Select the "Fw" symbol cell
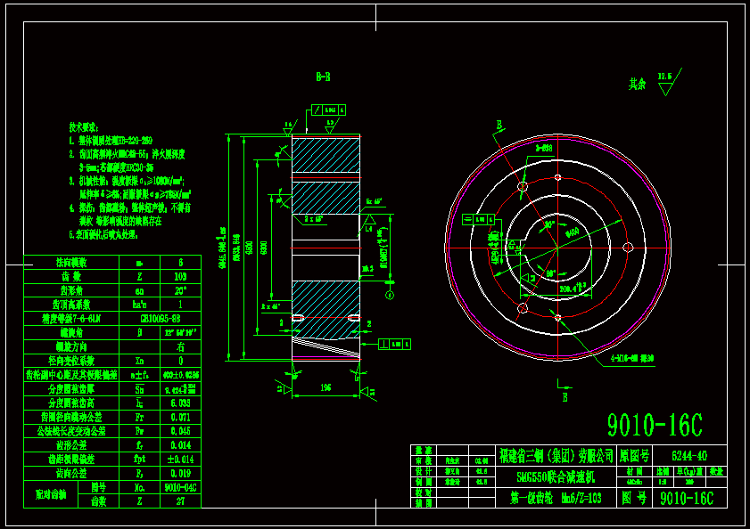The height and width of the screenshot is (529, 750). click(x=139, y=431)
